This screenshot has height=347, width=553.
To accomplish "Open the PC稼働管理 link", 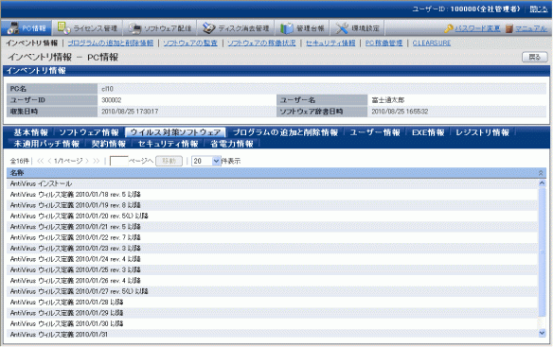I will click(x=384, y=43).
